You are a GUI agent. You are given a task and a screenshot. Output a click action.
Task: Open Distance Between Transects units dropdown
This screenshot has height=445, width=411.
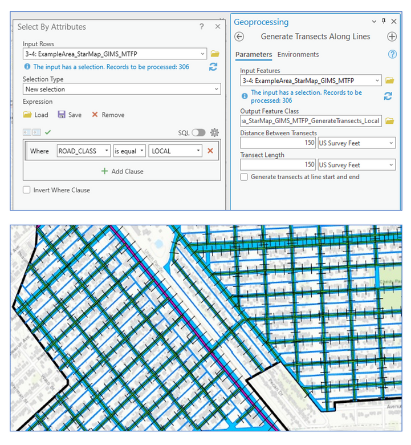click(356, 143)
